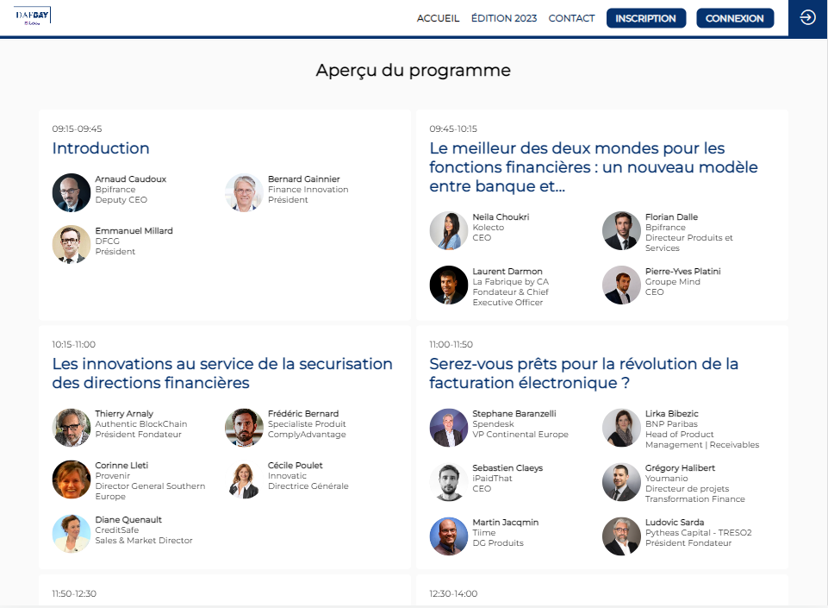Open the securisation des directions financières session

click(222, 373)
